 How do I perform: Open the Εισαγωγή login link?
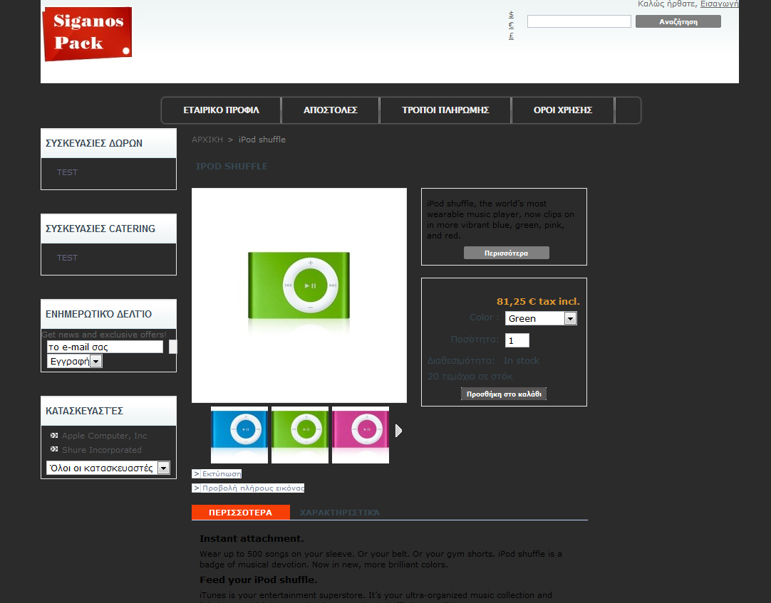pyautogui.click(x=719, y=4)
